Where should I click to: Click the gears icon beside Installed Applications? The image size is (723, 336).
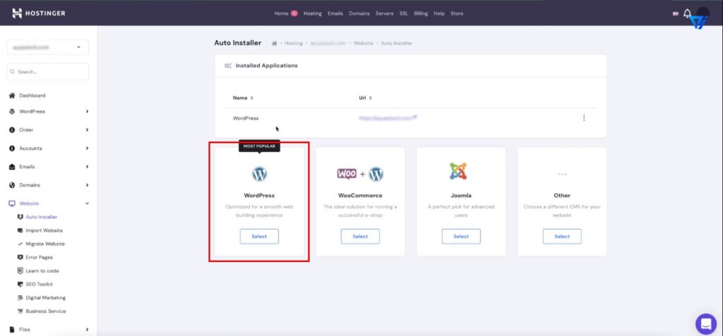(228, 66)
